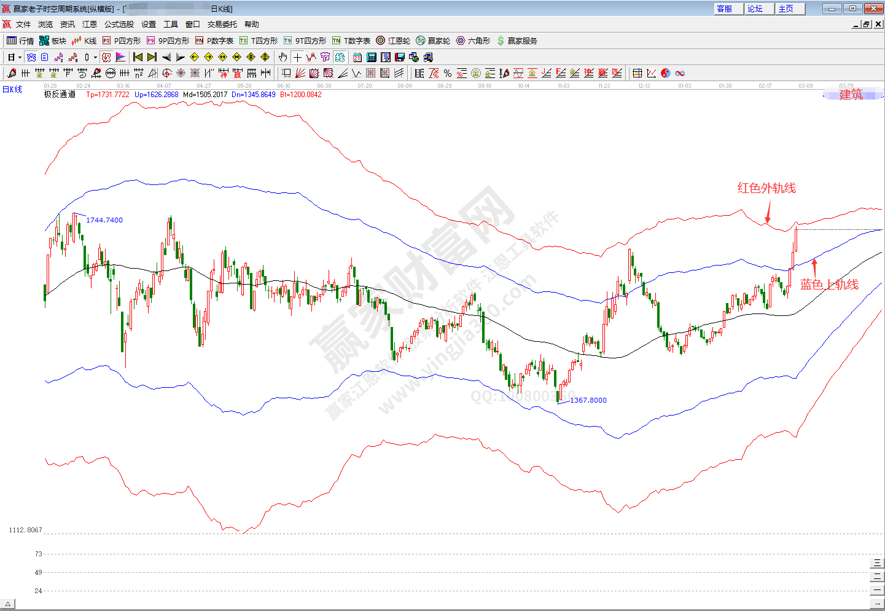Expand the bottom-left up-triangle panel button
885x611 pixels.
(x=8, y=604)
